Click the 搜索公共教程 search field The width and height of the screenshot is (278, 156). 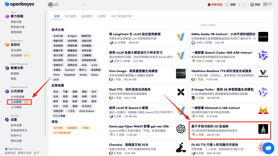coord(234,25)
